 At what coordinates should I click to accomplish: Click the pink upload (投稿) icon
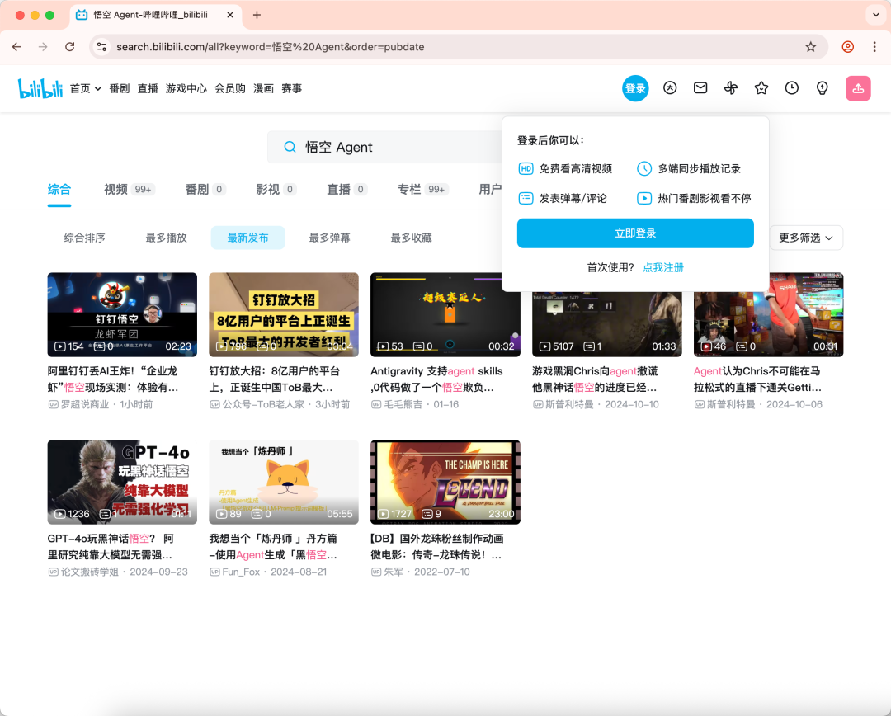[858, 87]
